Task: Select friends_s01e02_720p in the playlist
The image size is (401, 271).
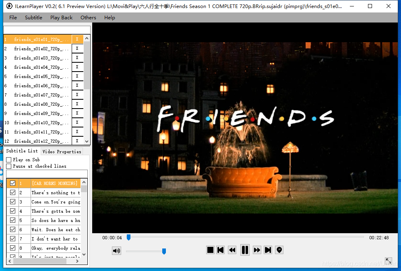Action: coord(37,49)
